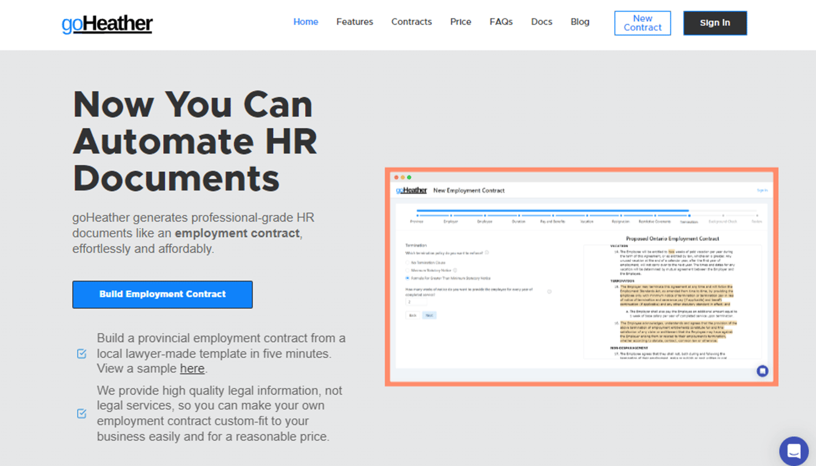Click checkmark icon beside provincial contract text

click(82, 354)
